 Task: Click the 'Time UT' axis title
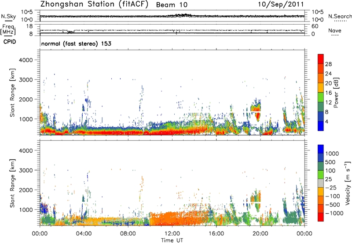[172, 240]
